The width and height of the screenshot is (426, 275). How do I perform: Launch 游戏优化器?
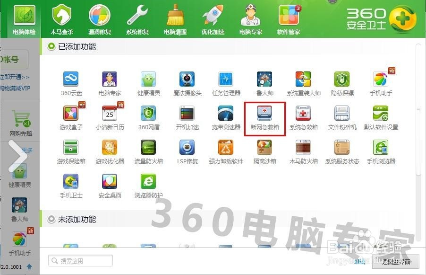110,151
